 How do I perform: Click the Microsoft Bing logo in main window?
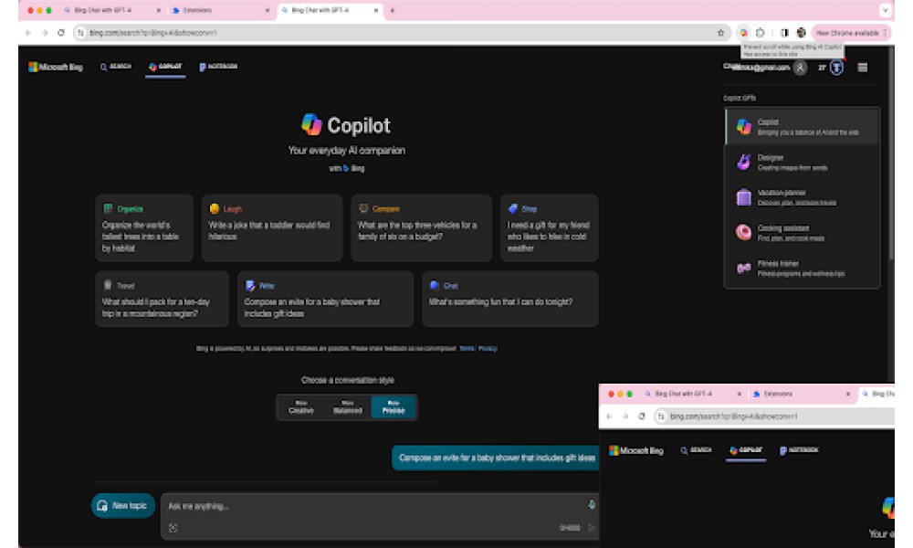coord(56,67)
